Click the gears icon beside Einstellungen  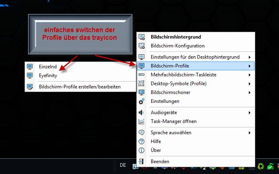coord(142,101)
